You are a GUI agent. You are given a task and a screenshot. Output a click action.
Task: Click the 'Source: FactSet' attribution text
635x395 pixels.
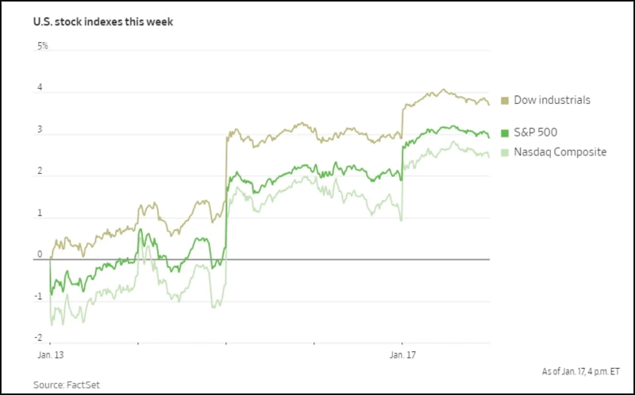tap(67, 385)
